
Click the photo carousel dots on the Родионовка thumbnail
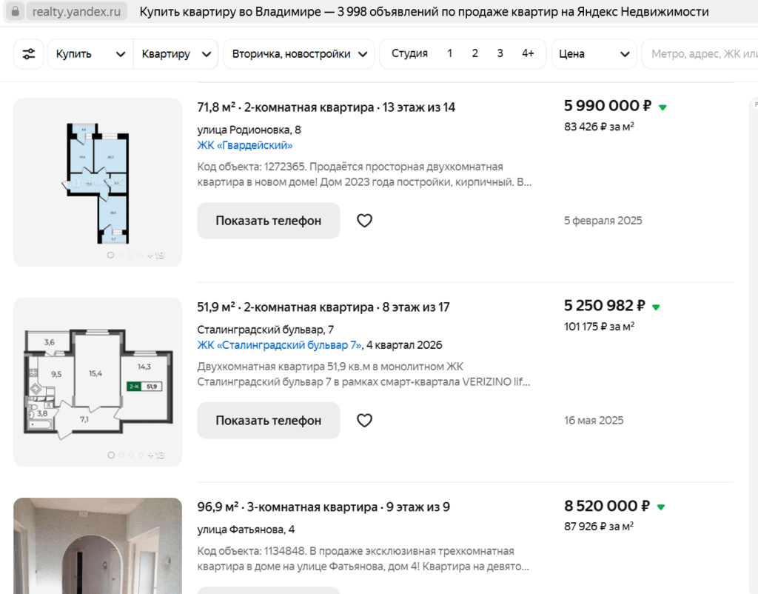[135, 255]
